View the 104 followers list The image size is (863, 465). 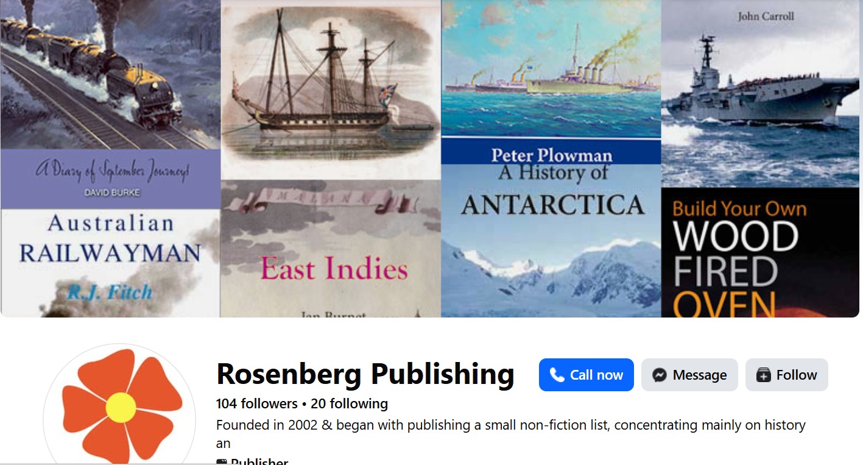(x=256, y=403)
